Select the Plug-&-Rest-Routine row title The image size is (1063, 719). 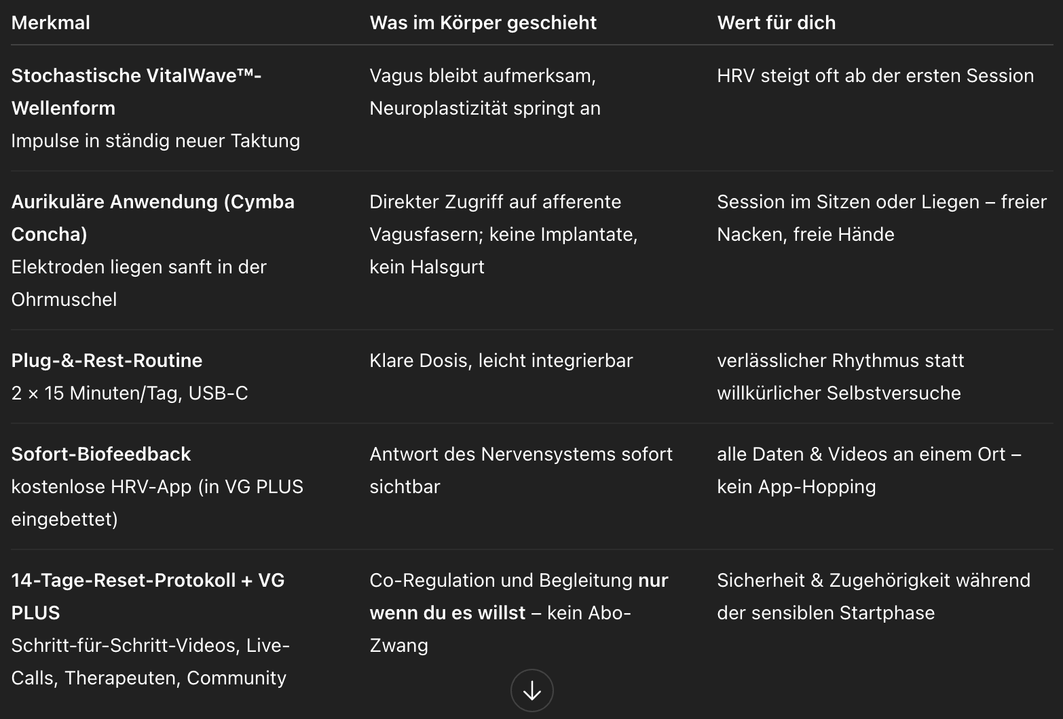click(x=107, y=360)
